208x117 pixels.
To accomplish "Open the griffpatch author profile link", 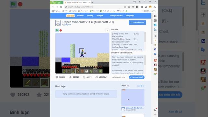I will [x=68, y=25].
